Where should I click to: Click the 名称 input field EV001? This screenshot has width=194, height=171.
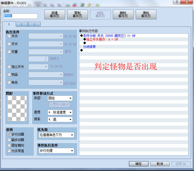pyautogui.click(x=20, y=16)
